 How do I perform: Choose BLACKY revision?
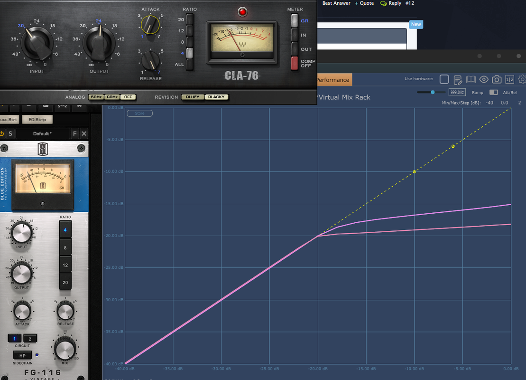(216, 97)
